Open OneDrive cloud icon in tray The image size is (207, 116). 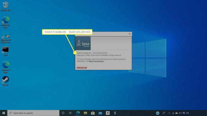(177, 113)
